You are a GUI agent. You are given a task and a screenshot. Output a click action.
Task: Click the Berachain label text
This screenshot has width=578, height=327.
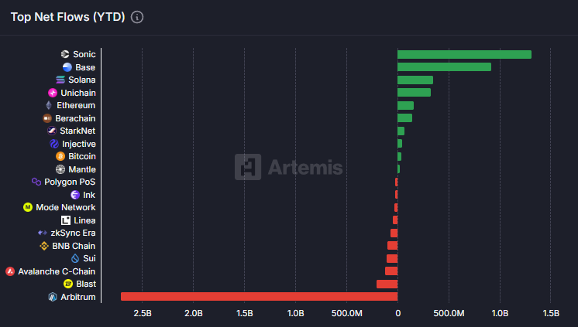(x=75, y=118)
